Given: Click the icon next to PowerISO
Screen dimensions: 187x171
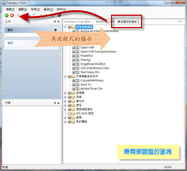Looking at the screenshot, I should 77,56.
